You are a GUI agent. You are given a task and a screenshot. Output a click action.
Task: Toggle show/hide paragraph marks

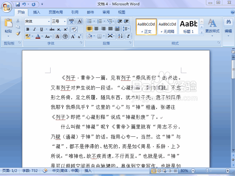(x=129, y=36)
